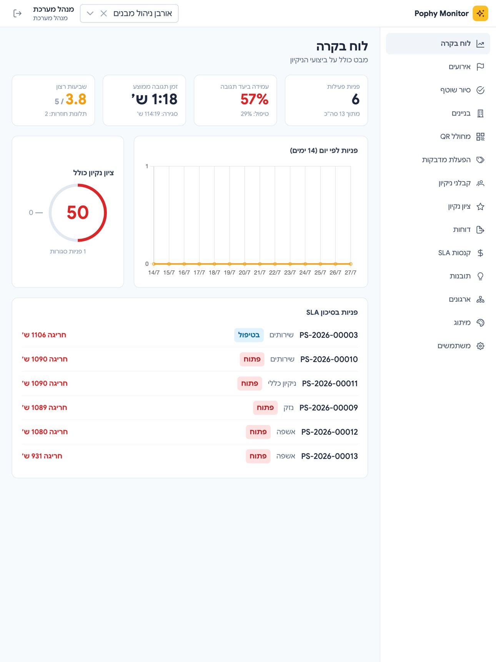496x662 pixels.
Task: Click the dashboard chart icon in sidebar
Action: tap(480, 43)
